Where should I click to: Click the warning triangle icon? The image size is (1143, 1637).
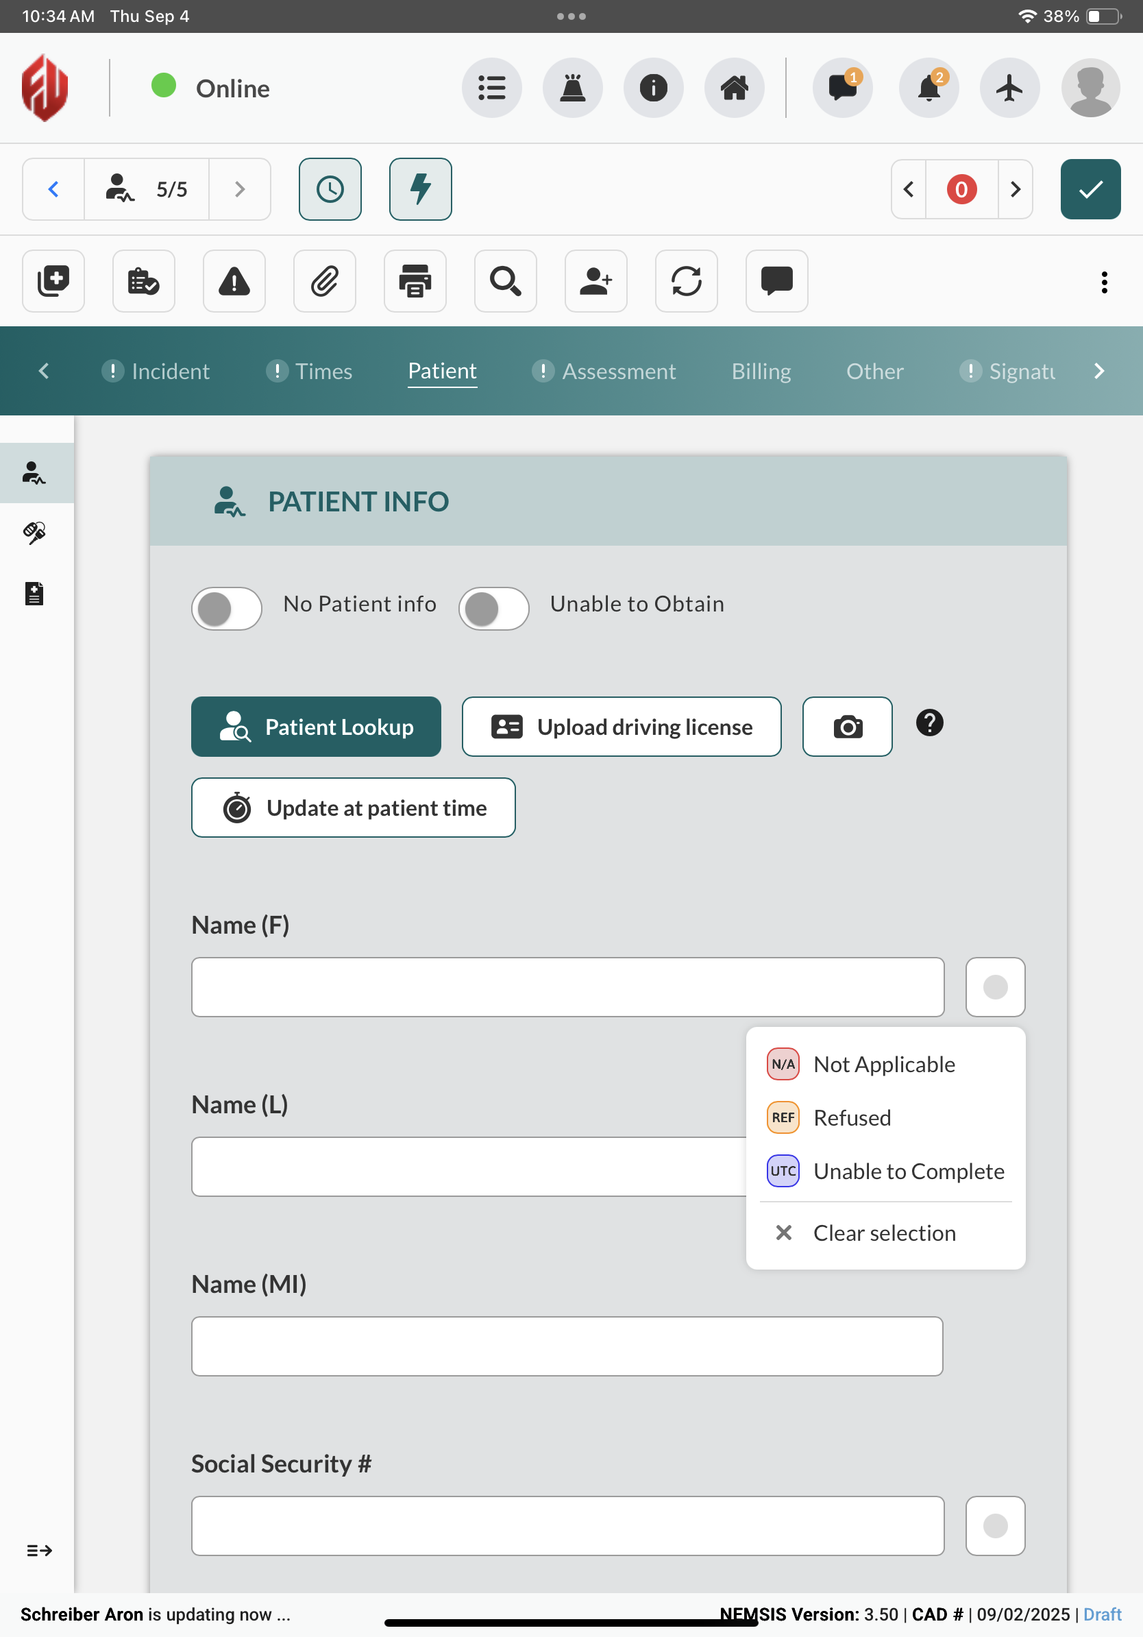pos(234,281)
